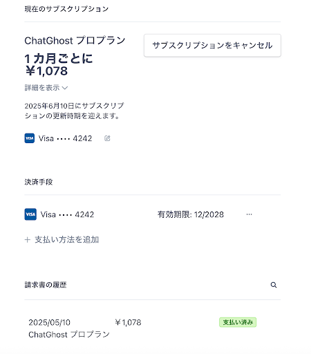The height and width of the screenshot is (354, 311).
Task: Click 支払い方法を追加 link
Action: coord(62,240)
